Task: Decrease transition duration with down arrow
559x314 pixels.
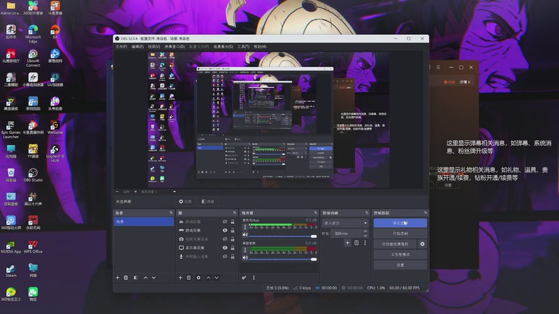Action: (x=365, y=235)
